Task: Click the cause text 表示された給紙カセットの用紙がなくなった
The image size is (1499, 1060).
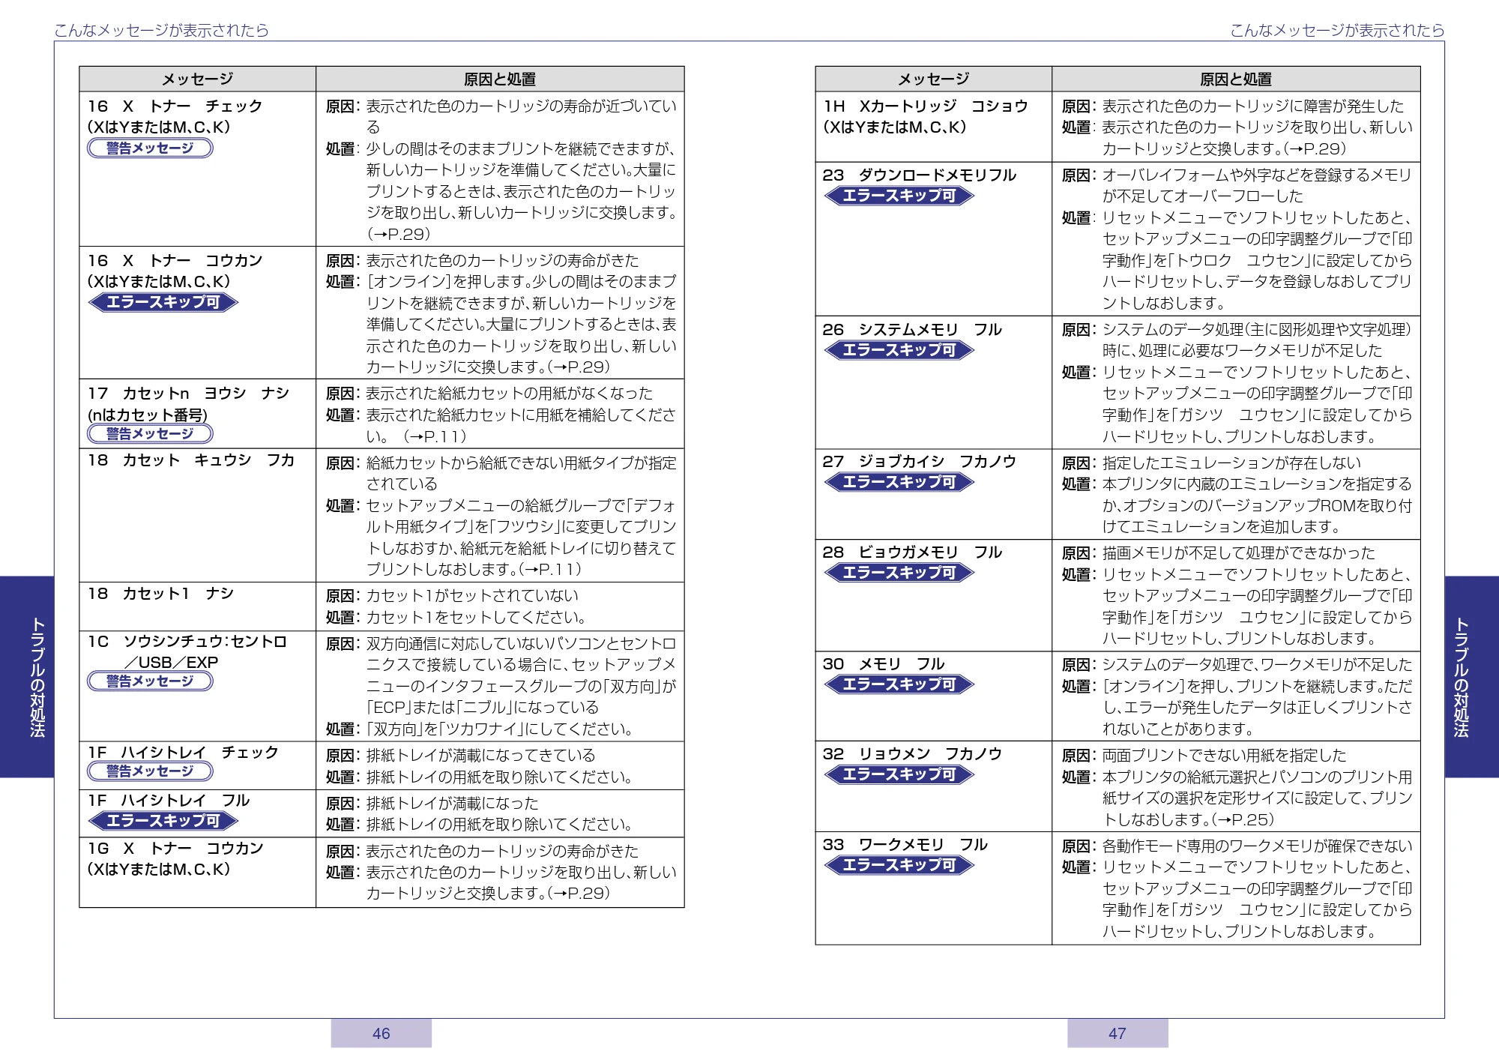Action: pyautogui.click(x=510, y=393)
